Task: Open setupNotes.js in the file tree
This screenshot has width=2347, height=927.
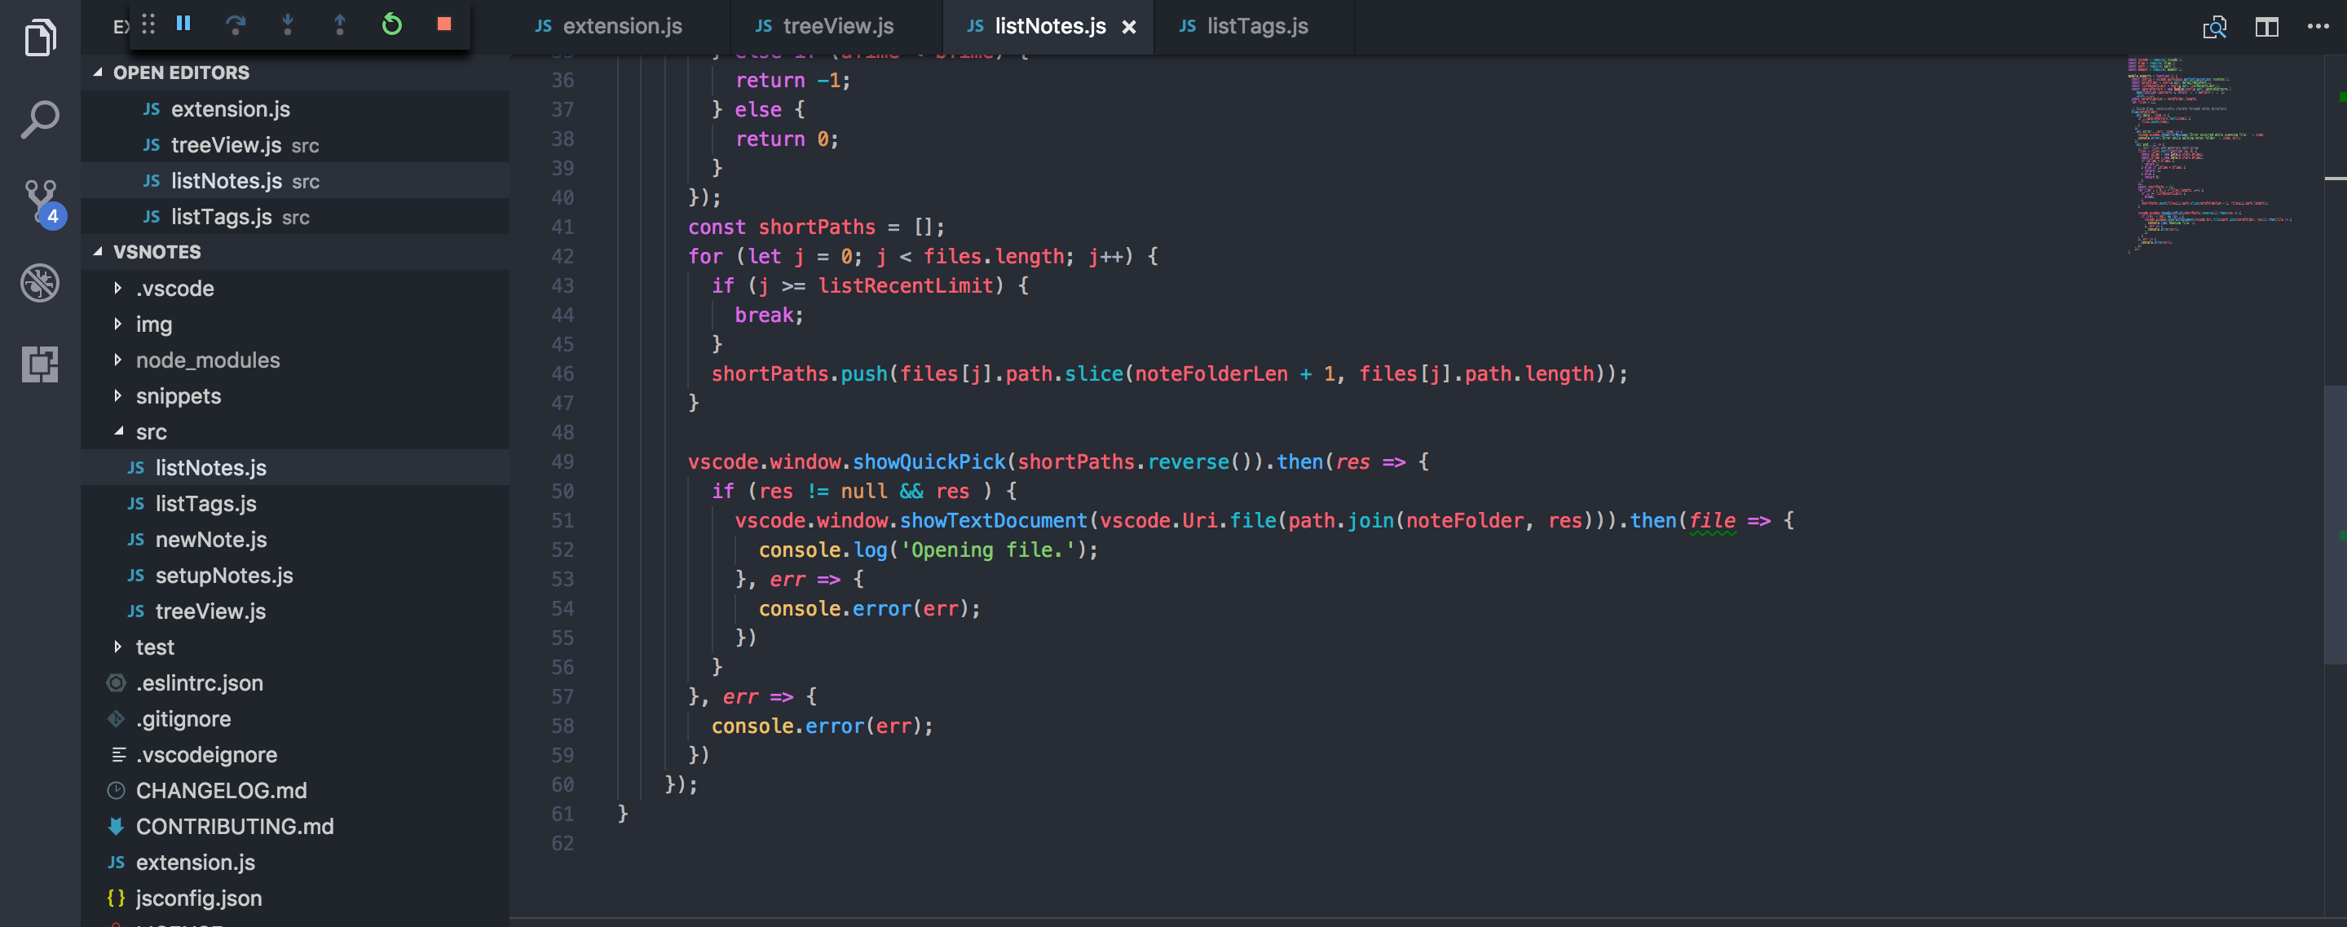Action: pyautogui.click(x=295, y=575)
